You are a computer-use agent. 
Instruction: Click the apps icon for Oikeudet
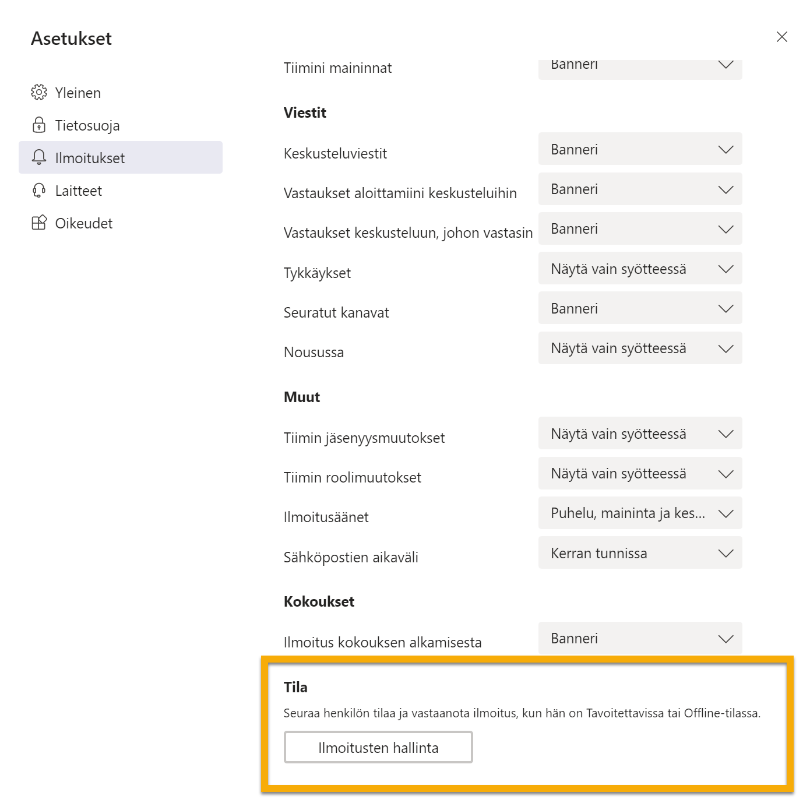click(39, 223)
